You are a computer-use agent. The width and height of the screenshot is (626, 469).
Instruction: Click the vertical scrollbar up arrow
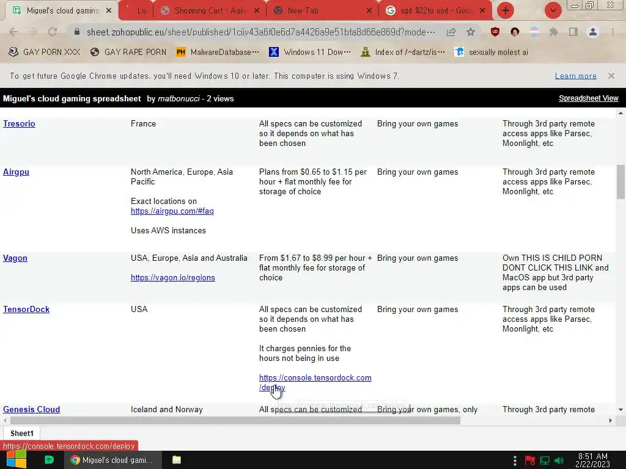coord(620,113)
